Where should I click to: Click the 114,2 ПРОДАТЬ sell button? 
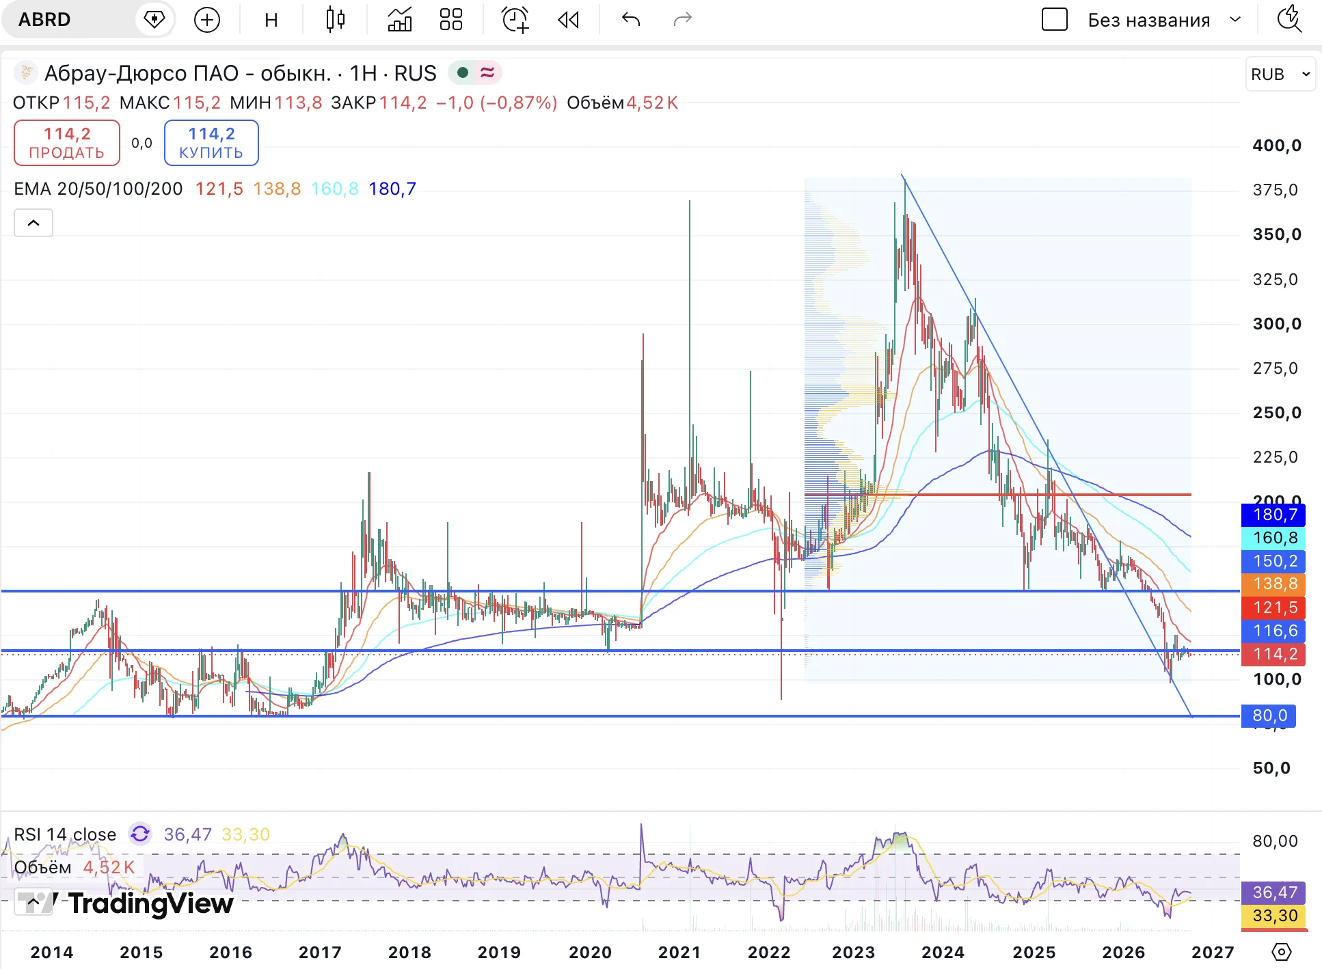pos(67,143)
